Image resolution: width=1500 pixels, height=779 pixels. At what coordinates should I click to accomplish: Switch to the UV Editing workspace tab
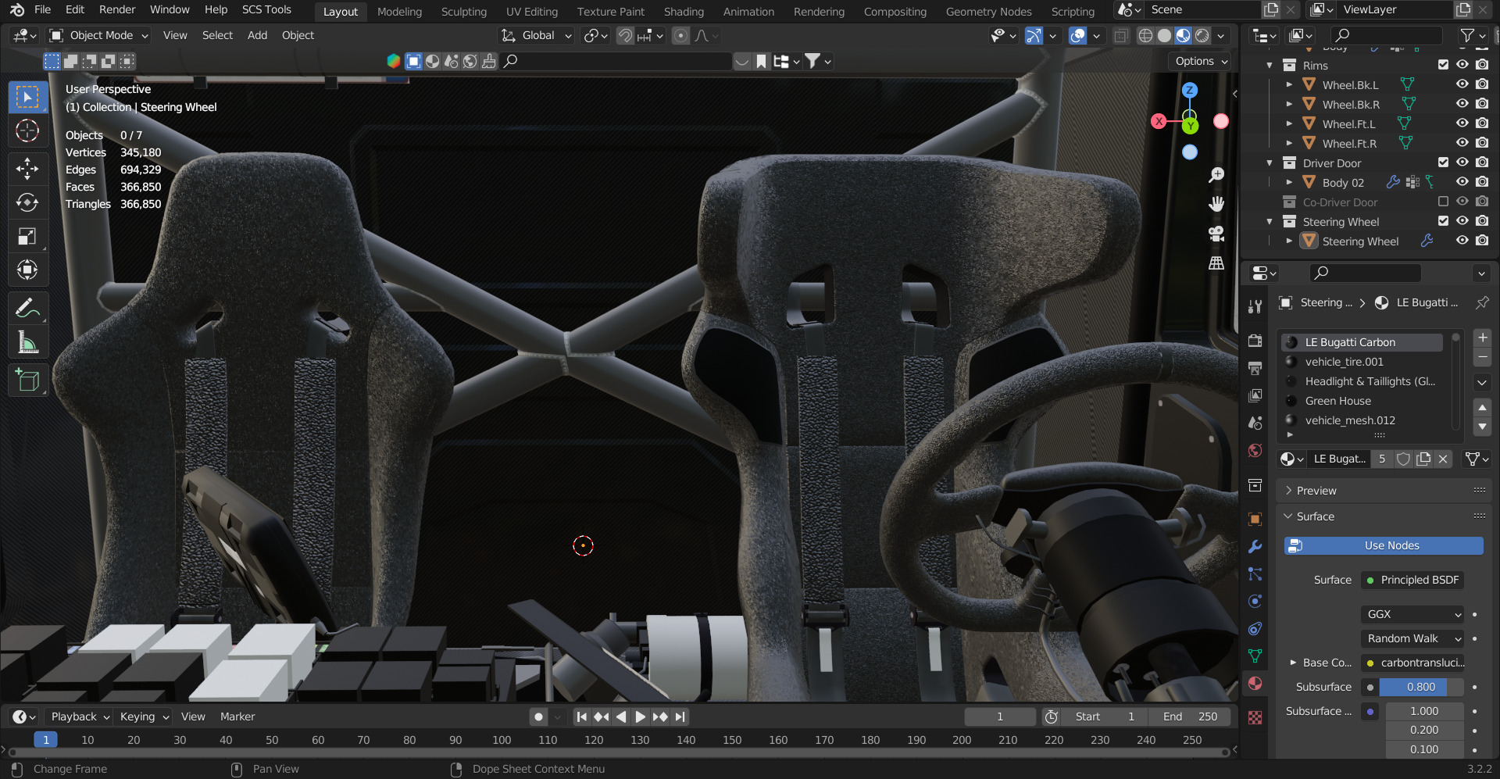click(532, 12)
